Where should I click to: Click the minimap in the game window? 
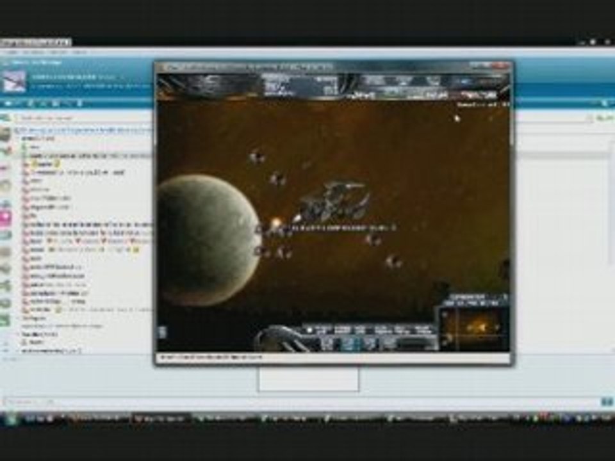tap(475, 328)
